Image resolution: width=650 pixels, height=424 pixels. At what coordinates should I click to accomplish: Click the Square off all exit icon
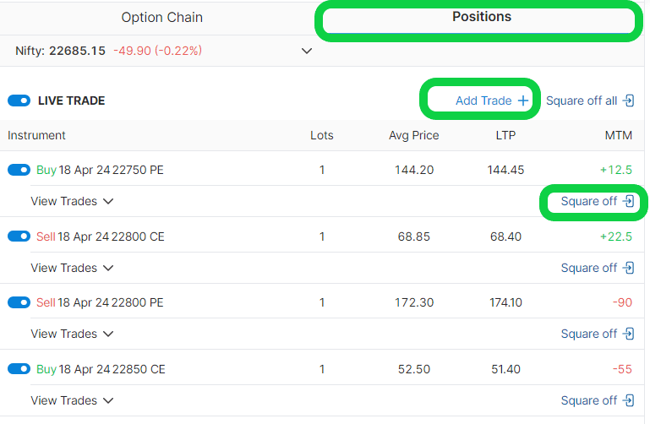click(629, 101)
